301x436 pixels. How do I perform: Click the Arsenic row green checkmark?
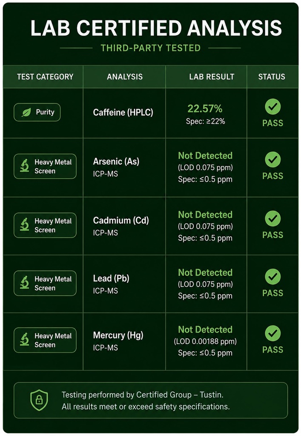point(272,159)
